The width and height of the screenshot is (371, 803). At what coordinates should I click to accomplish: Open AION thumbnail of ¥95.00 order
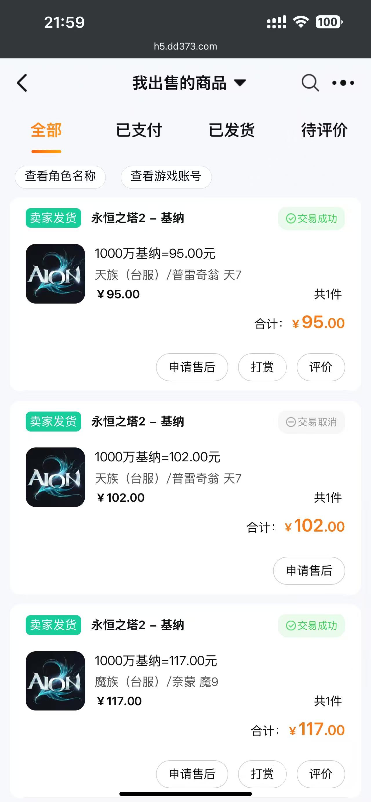click(x=55, y=274)
